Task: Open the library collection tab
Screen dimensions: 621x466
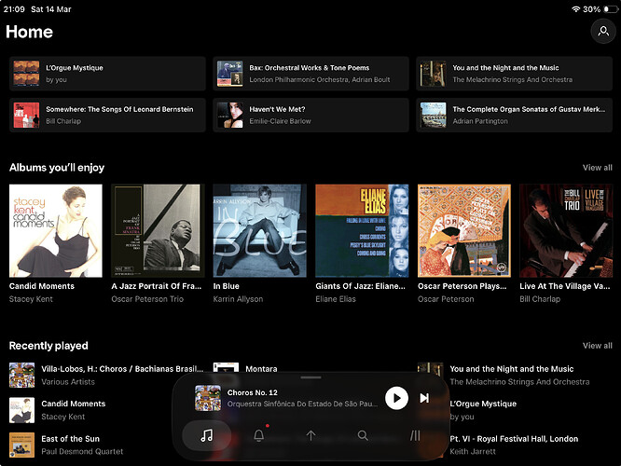Action: [x=415, y=435]
